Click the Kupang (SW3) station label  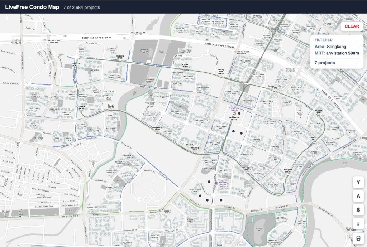(x=120, y=57)
